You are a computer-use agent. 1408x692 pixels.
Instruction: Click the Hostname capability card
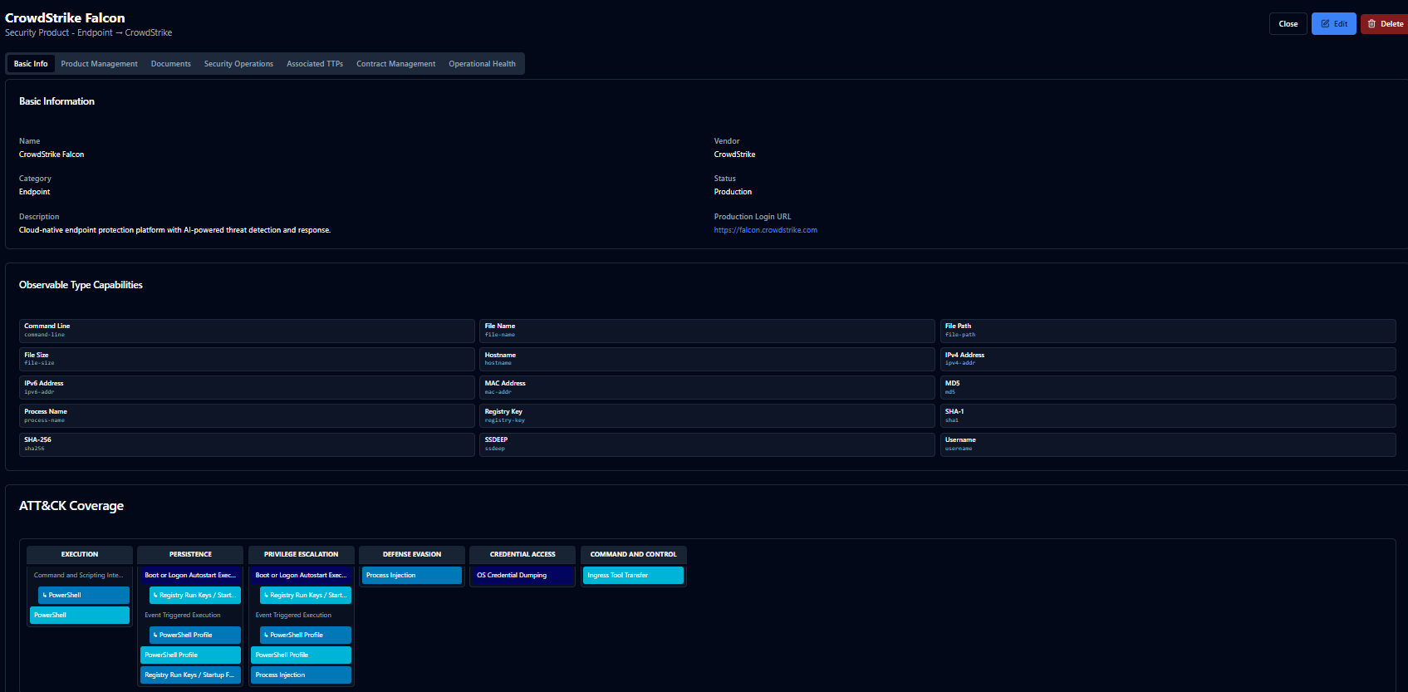pyautogui.click(x=707, y=359)
